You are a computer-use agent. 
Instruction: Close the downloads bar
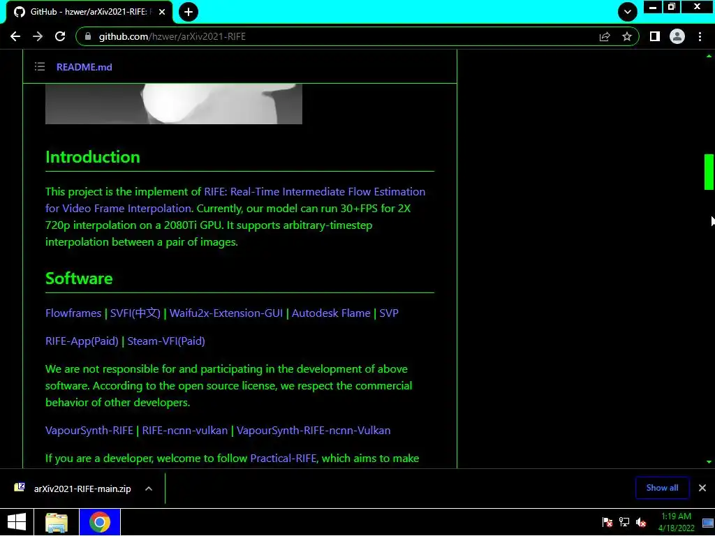pos(702,488)
